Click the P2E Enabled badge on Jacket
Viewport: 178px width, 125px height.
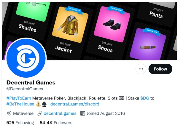[74, 10]
